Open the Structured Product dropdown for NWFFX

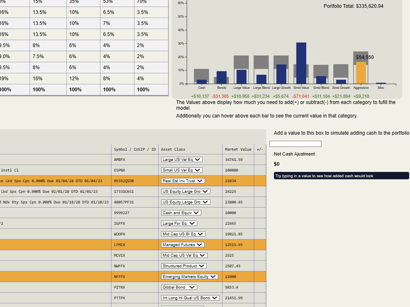[183, 266]
